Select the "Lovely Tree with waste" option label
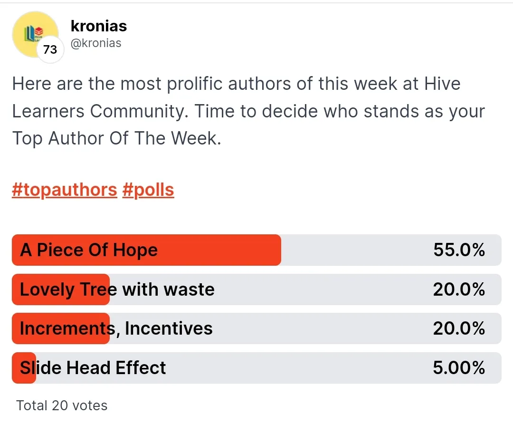The width and height of the screenshot is (513, 434). coord(117,289)
